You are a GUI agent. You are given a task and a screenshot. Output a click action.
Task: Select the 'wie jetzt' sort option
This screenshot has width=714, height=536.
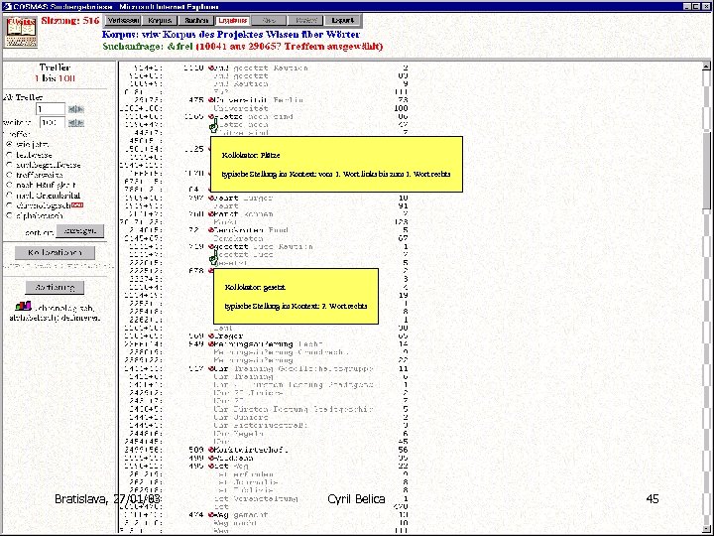click(10, 144)
